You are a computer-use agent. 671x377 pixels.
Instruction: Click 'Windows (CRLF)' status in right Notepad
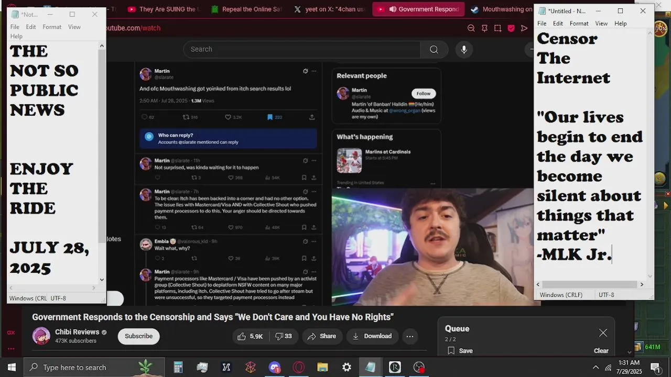pos(561,295)
